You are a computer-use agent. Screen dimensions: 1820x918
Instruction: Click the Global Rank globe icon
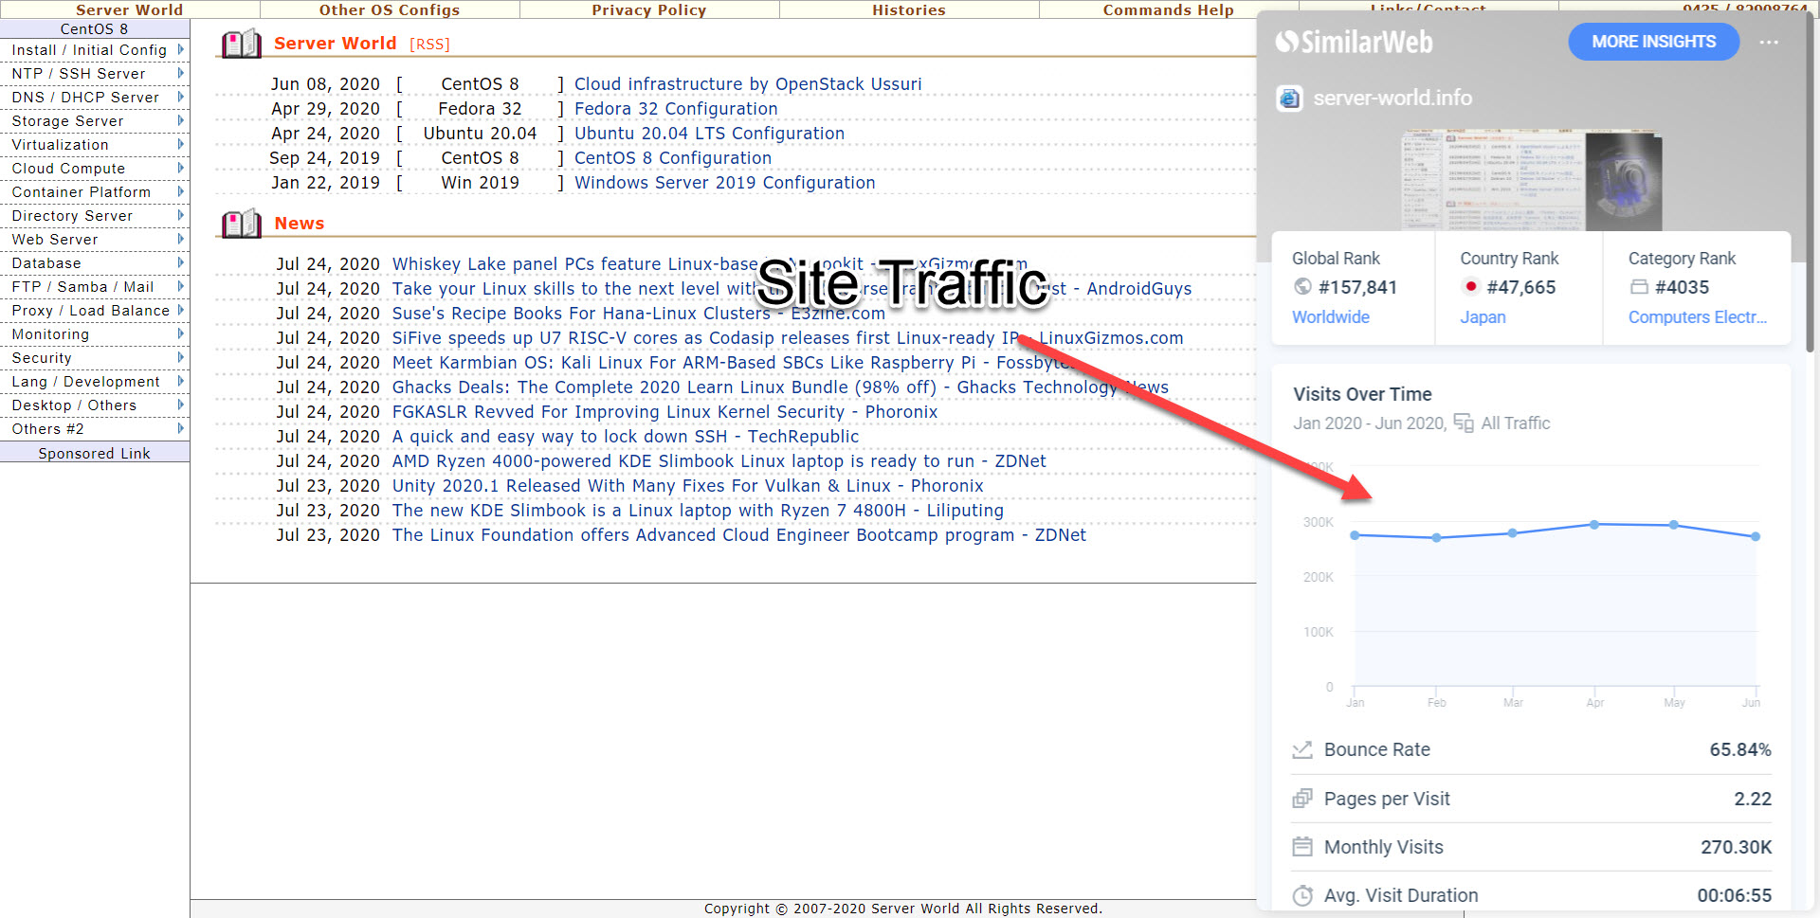pos(1302,287)
